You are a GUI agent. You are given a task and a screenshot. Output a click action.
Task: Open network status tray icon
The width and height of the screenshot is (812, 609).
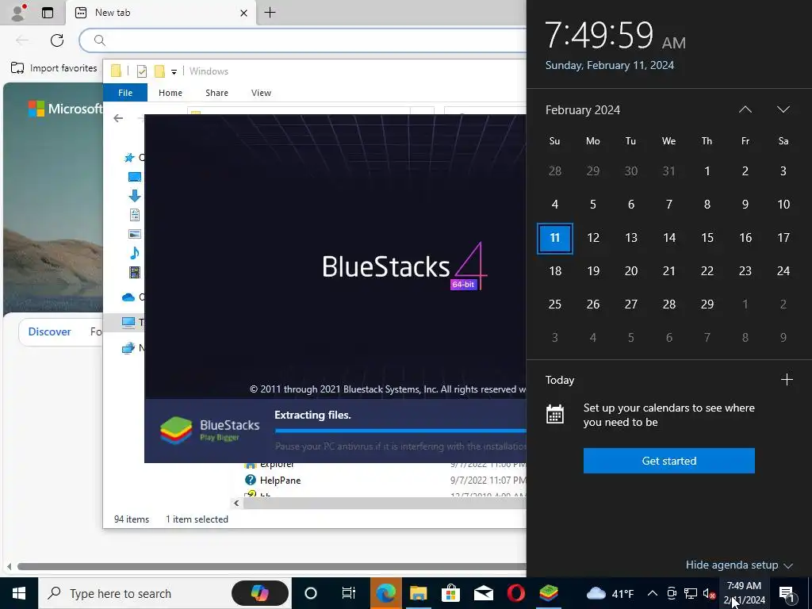pyautogui.click(x=691, y=593)
